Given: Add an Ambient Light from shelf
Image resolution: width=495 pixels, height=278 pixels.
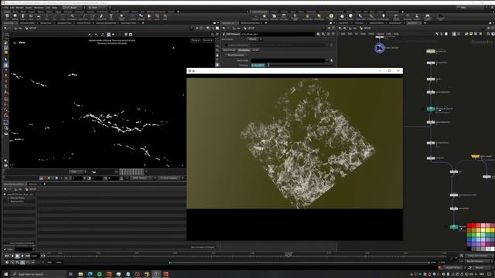Looking at the screenshot, I should point(384,17).
